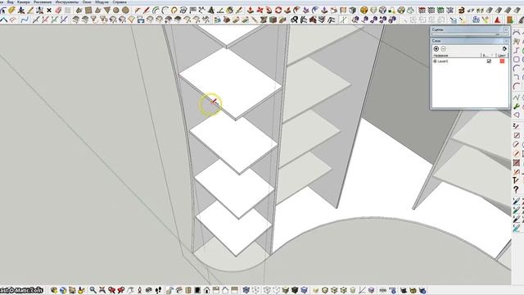Click the red house icon on the second toolbar row

pos(313,20)
